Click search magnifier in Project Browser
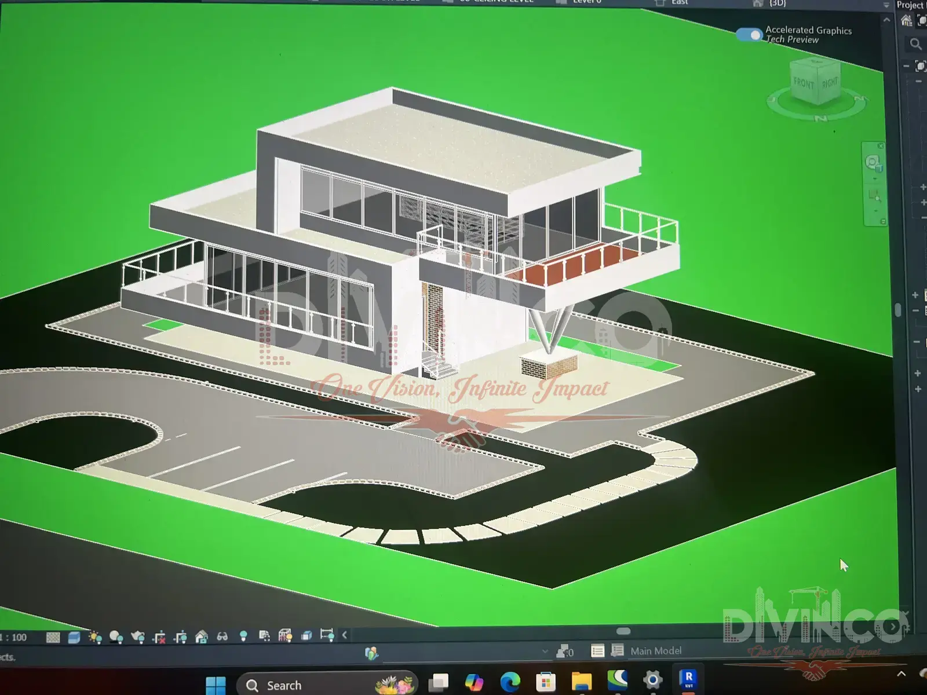The height and width of the screenshot is (695, 927). tap(915, 44)
